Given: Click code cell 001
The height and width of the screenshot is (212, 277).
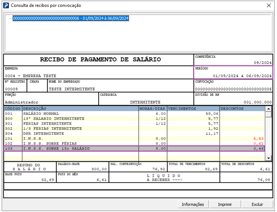Looking at the screenshot, I should [9, 114].
